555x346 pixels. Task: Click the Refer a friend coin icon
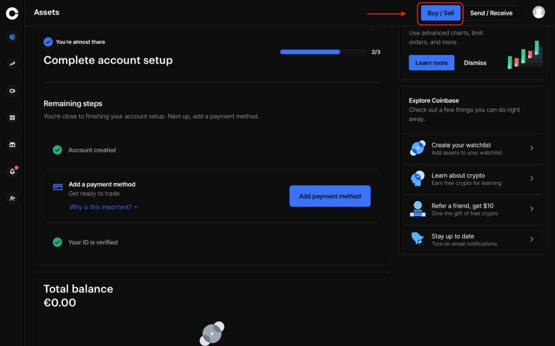tap(418, 209)
